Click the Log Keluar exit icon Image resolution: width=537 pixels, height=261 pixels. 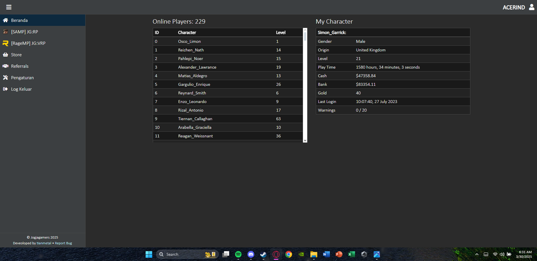point(5,89)
